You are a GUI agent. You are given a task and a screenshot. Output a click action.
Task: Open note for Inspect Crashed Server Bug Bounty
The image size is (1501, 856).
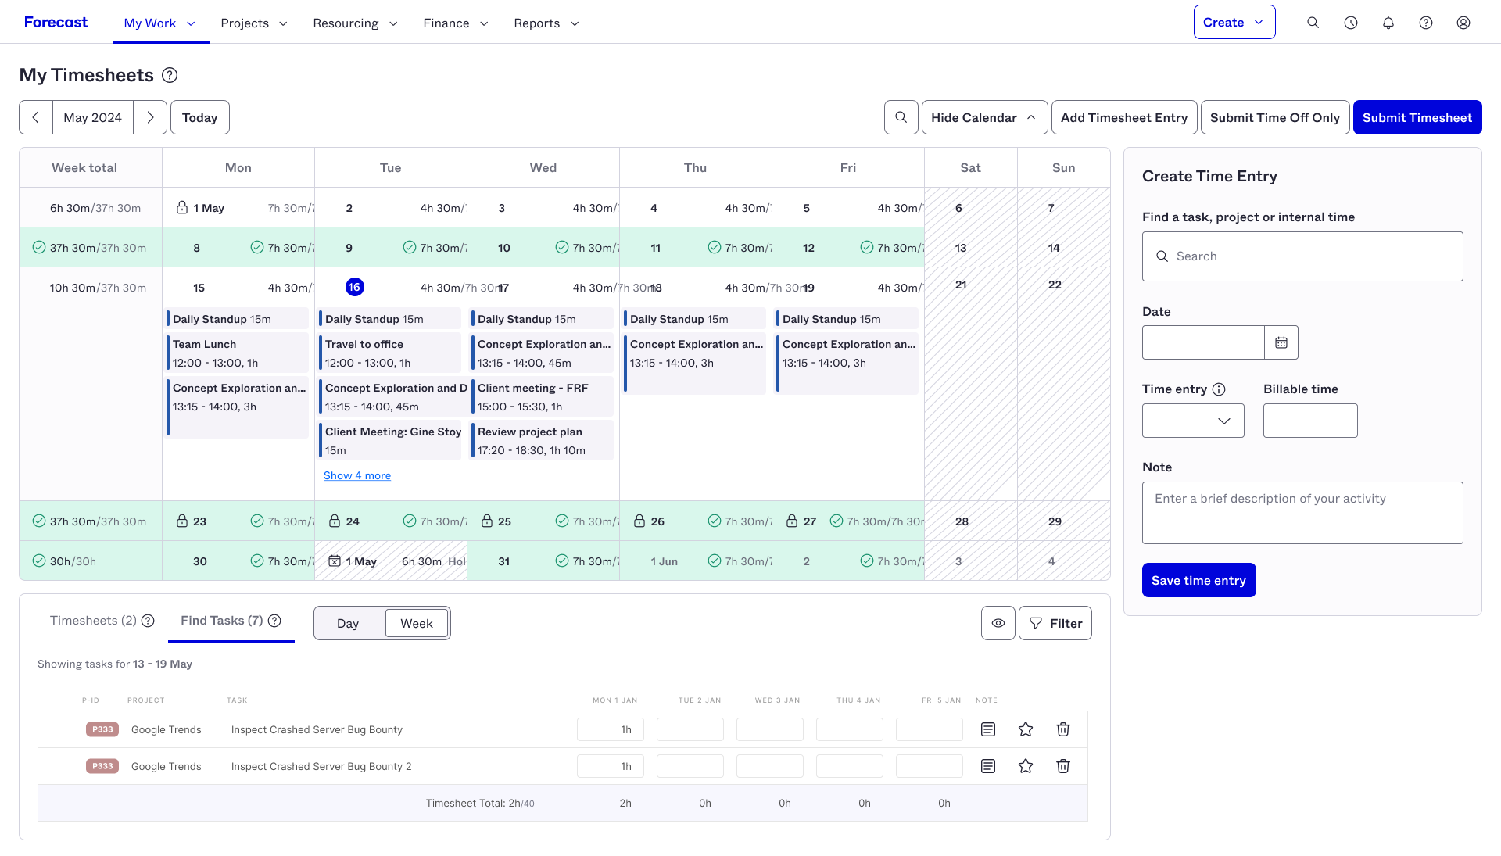[x=988, y=729]
